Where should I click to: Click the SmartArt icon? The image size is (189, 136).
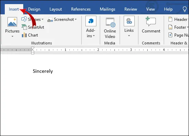(24, 27)
